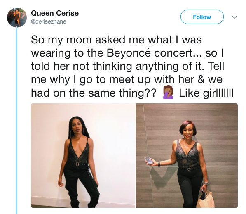Click the 'Like girlllllll' text

pyautogui.click(x=206, y=93)
